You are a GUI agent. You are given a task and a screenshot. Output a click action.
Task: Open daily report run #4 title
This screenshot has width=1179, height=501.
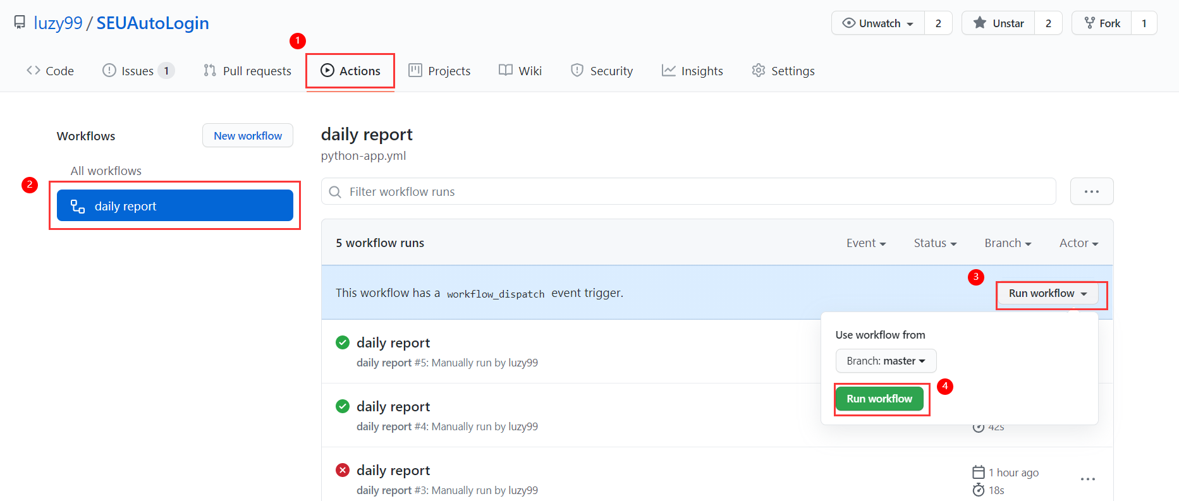[x=393, y=406]
